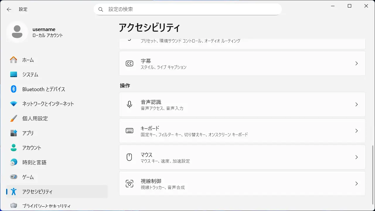Open 個人用設定 page
375x211 pixels.
(x=35, y=119)
